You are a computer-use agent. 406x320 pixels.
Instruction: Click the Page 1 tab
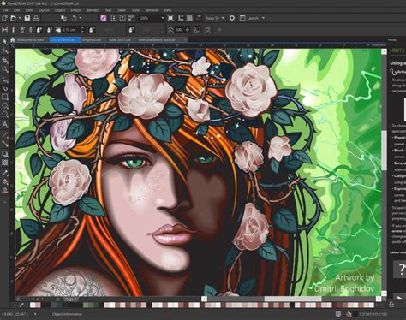(70, 299)
